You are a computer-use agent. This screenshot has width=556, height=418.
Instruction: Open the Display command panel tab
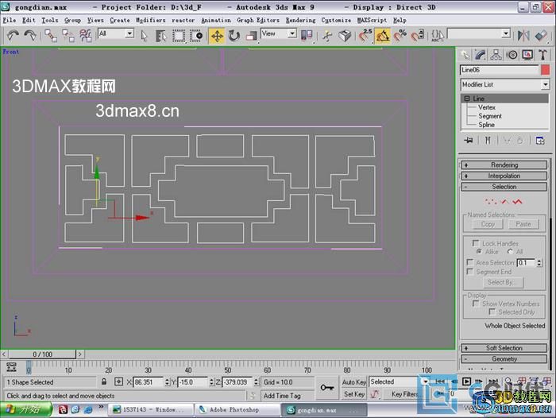(x=527, y=55)
